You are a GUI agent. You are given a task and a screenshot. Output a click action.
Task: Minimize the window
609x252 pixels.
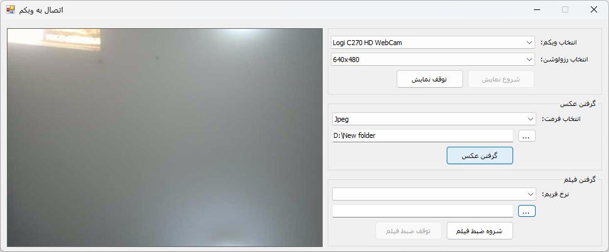[x=536, y=10]
